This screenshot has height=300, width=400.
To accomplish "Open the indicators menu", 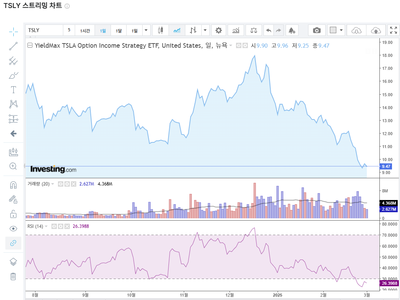I will pos(236,31).
